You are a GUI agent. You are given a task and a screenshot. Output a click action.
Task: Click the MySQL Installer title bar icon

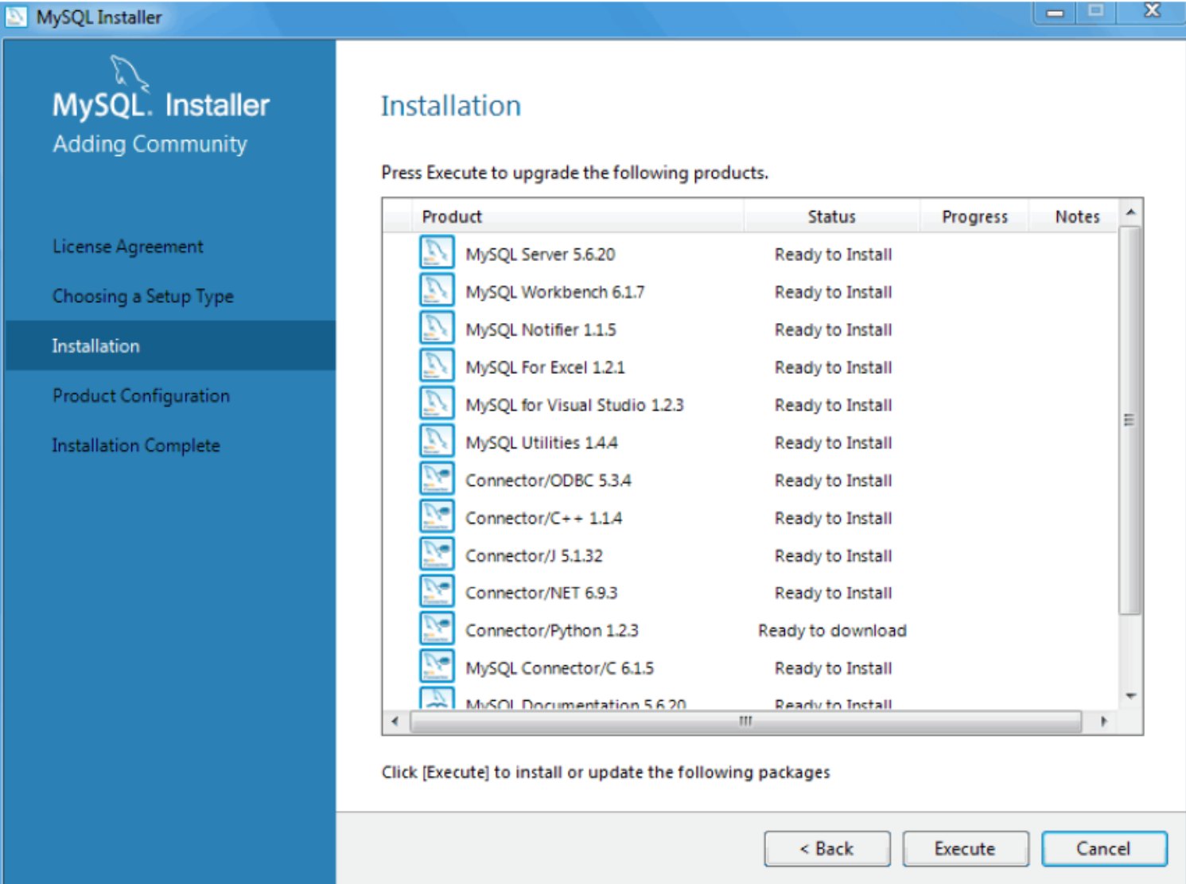click(x=17, y=16)
